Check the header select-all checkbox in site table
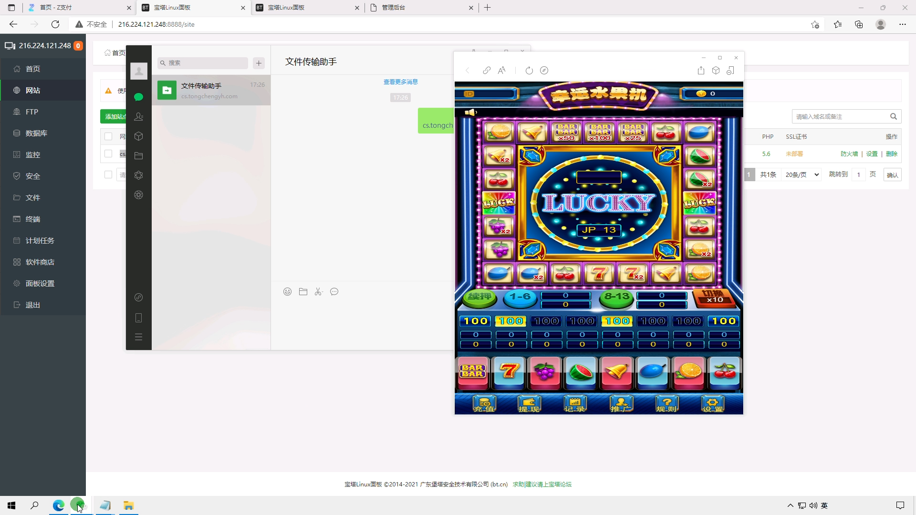Image resolution: width=916 pixels, height=515 pixels. click(108, 137)
